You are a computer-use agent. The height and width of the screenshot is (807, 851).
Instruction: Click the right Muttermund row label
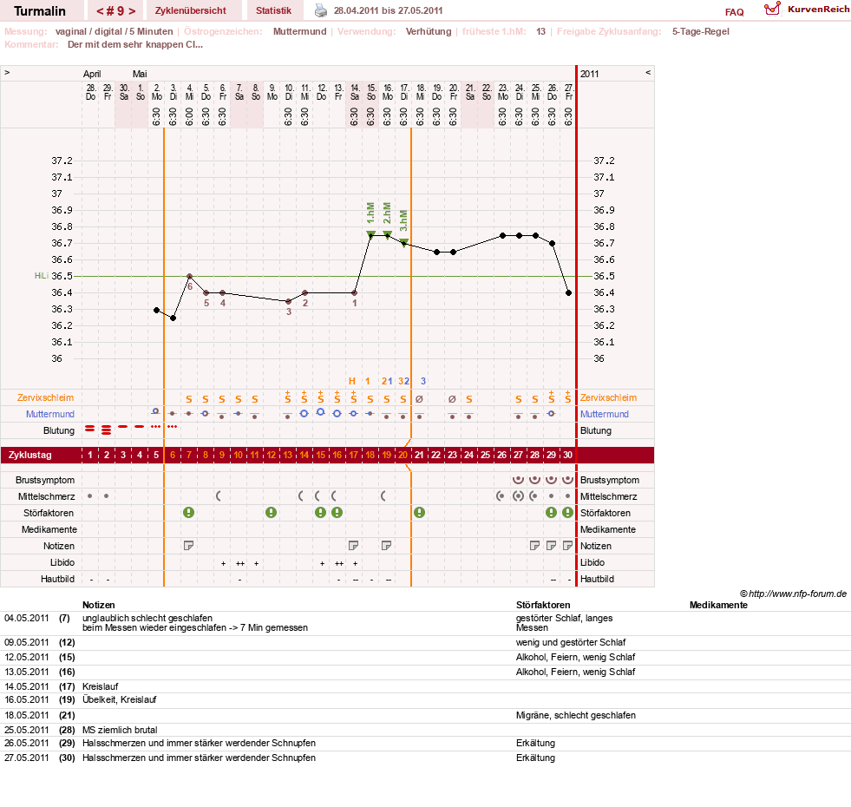coord(605,414)
